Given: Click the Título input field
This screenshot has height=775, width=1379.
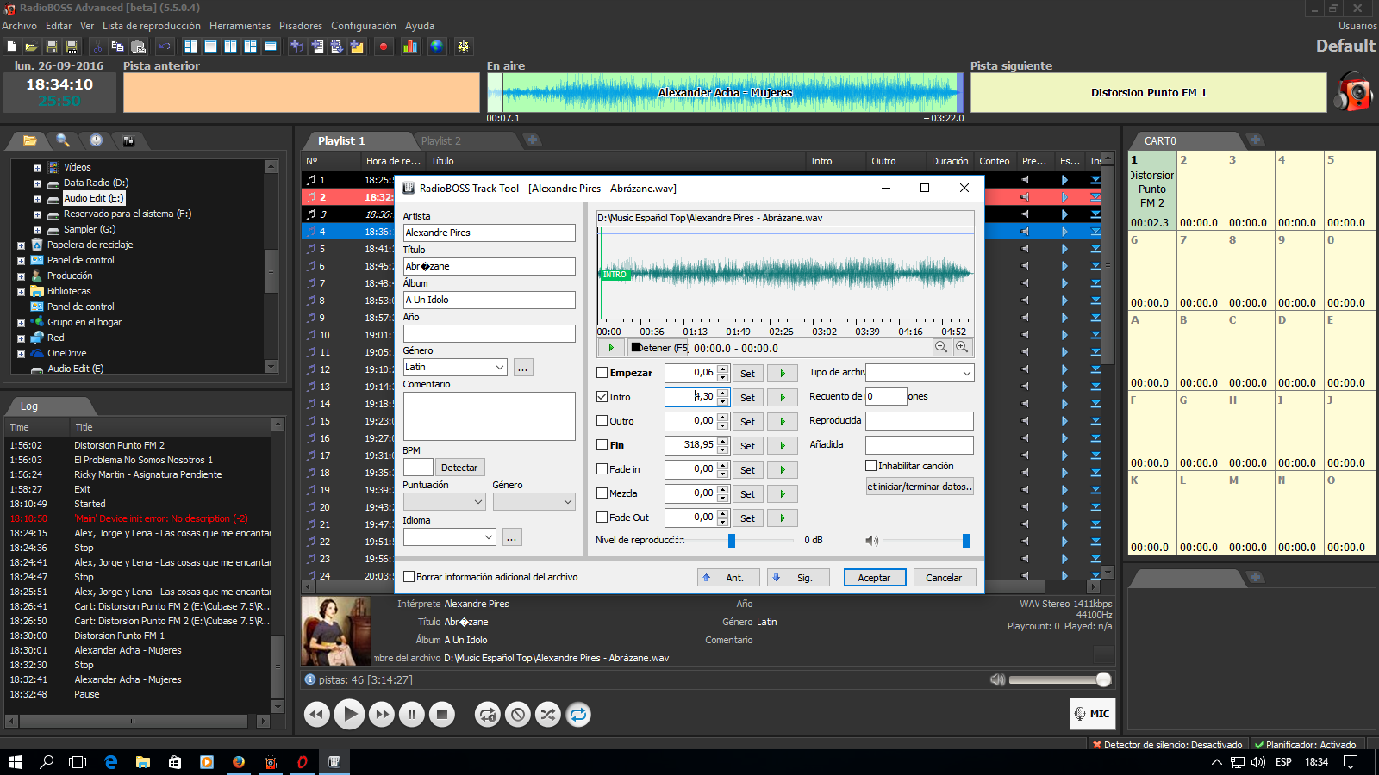Looking at the screenshot, I should (x=490, y=266).
